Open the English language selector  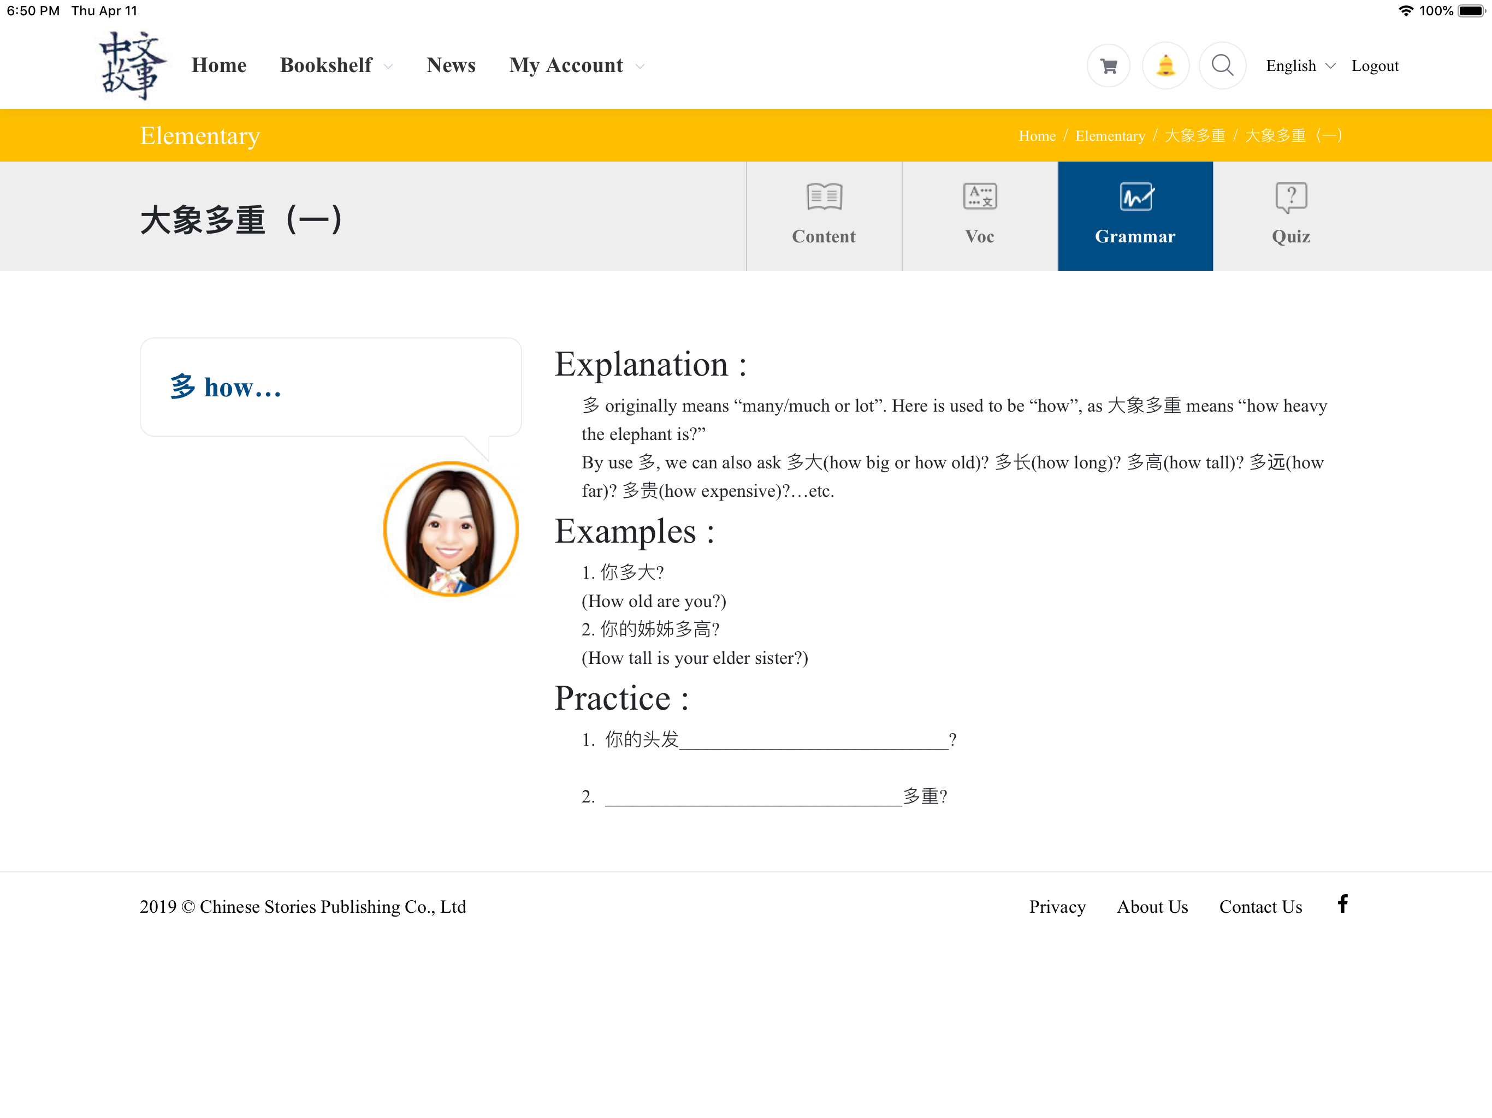click(1300, 66)
